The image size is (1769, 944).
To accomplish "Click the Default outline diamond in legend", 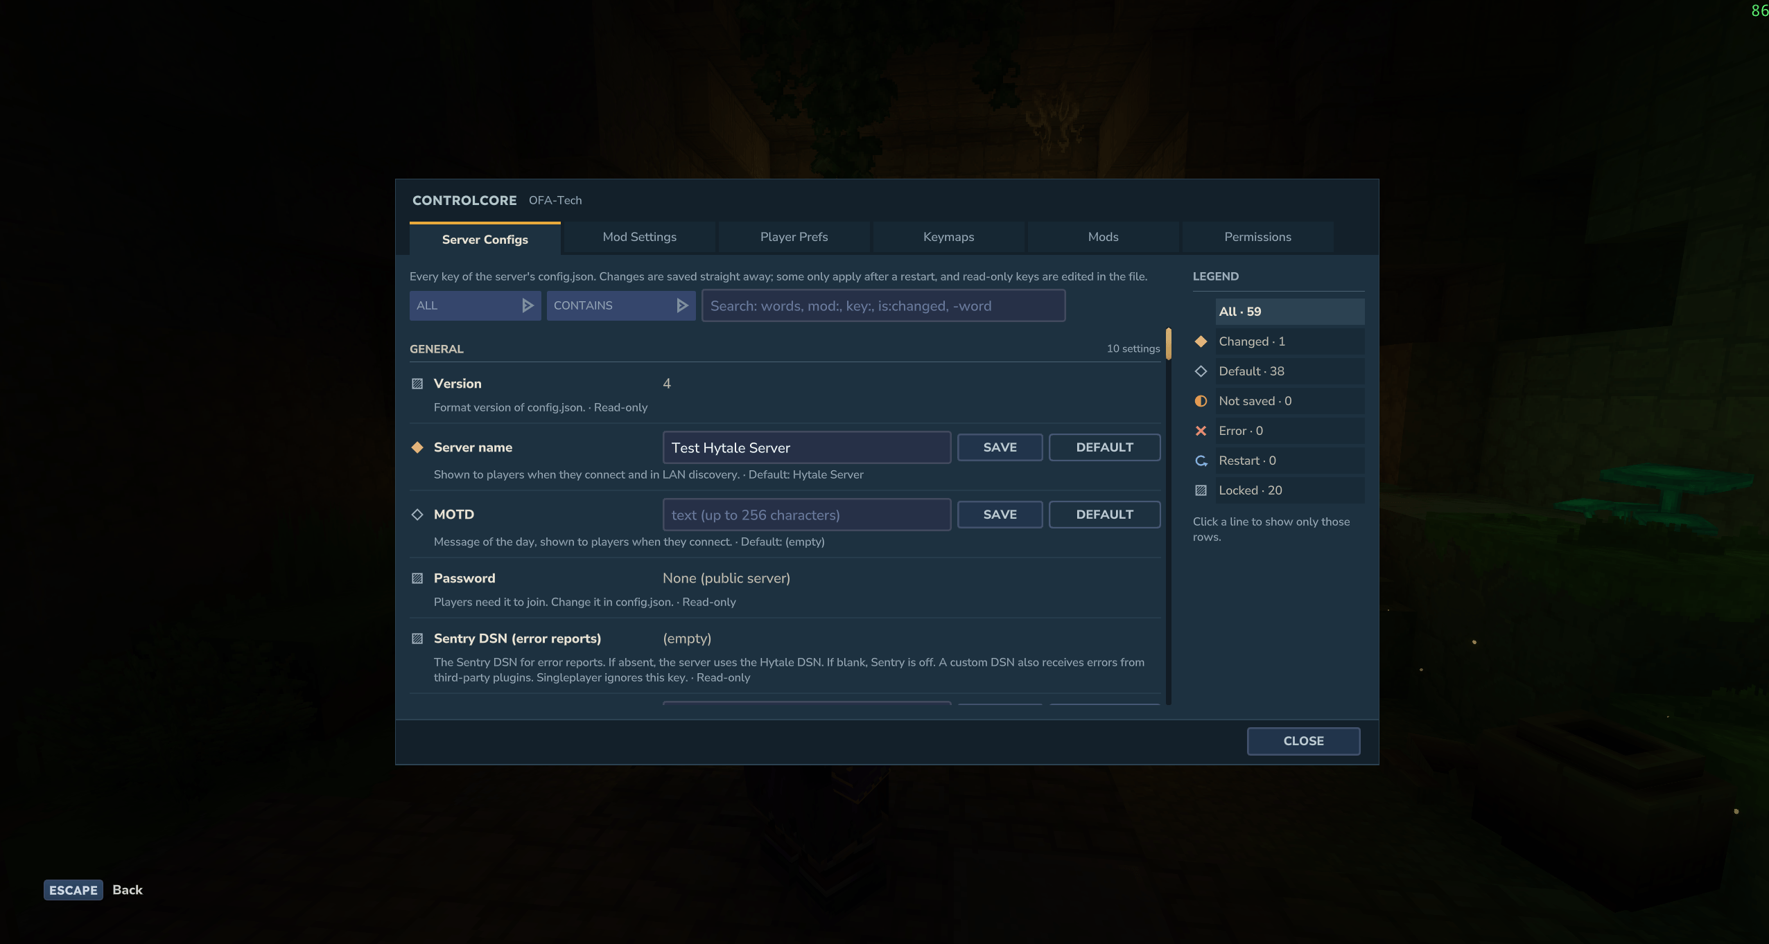I will 1201,371.
